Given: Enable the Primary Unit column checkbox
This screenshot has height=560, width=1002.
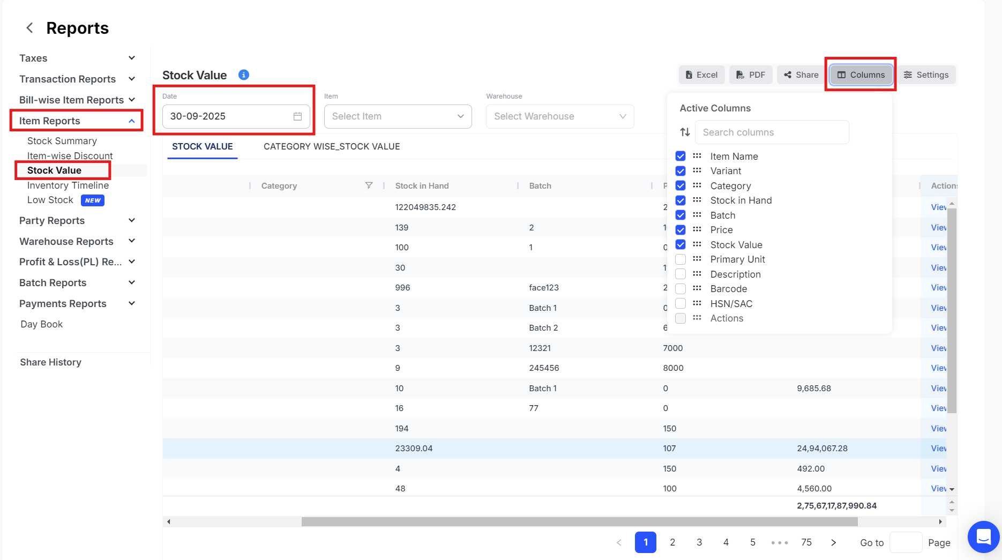Looking at the screenshot, I should pos(681,259).
